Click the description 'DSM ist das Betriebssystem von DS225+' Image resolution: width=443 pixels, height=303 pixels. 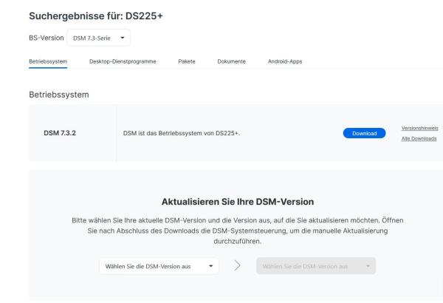tap(182, 133)
